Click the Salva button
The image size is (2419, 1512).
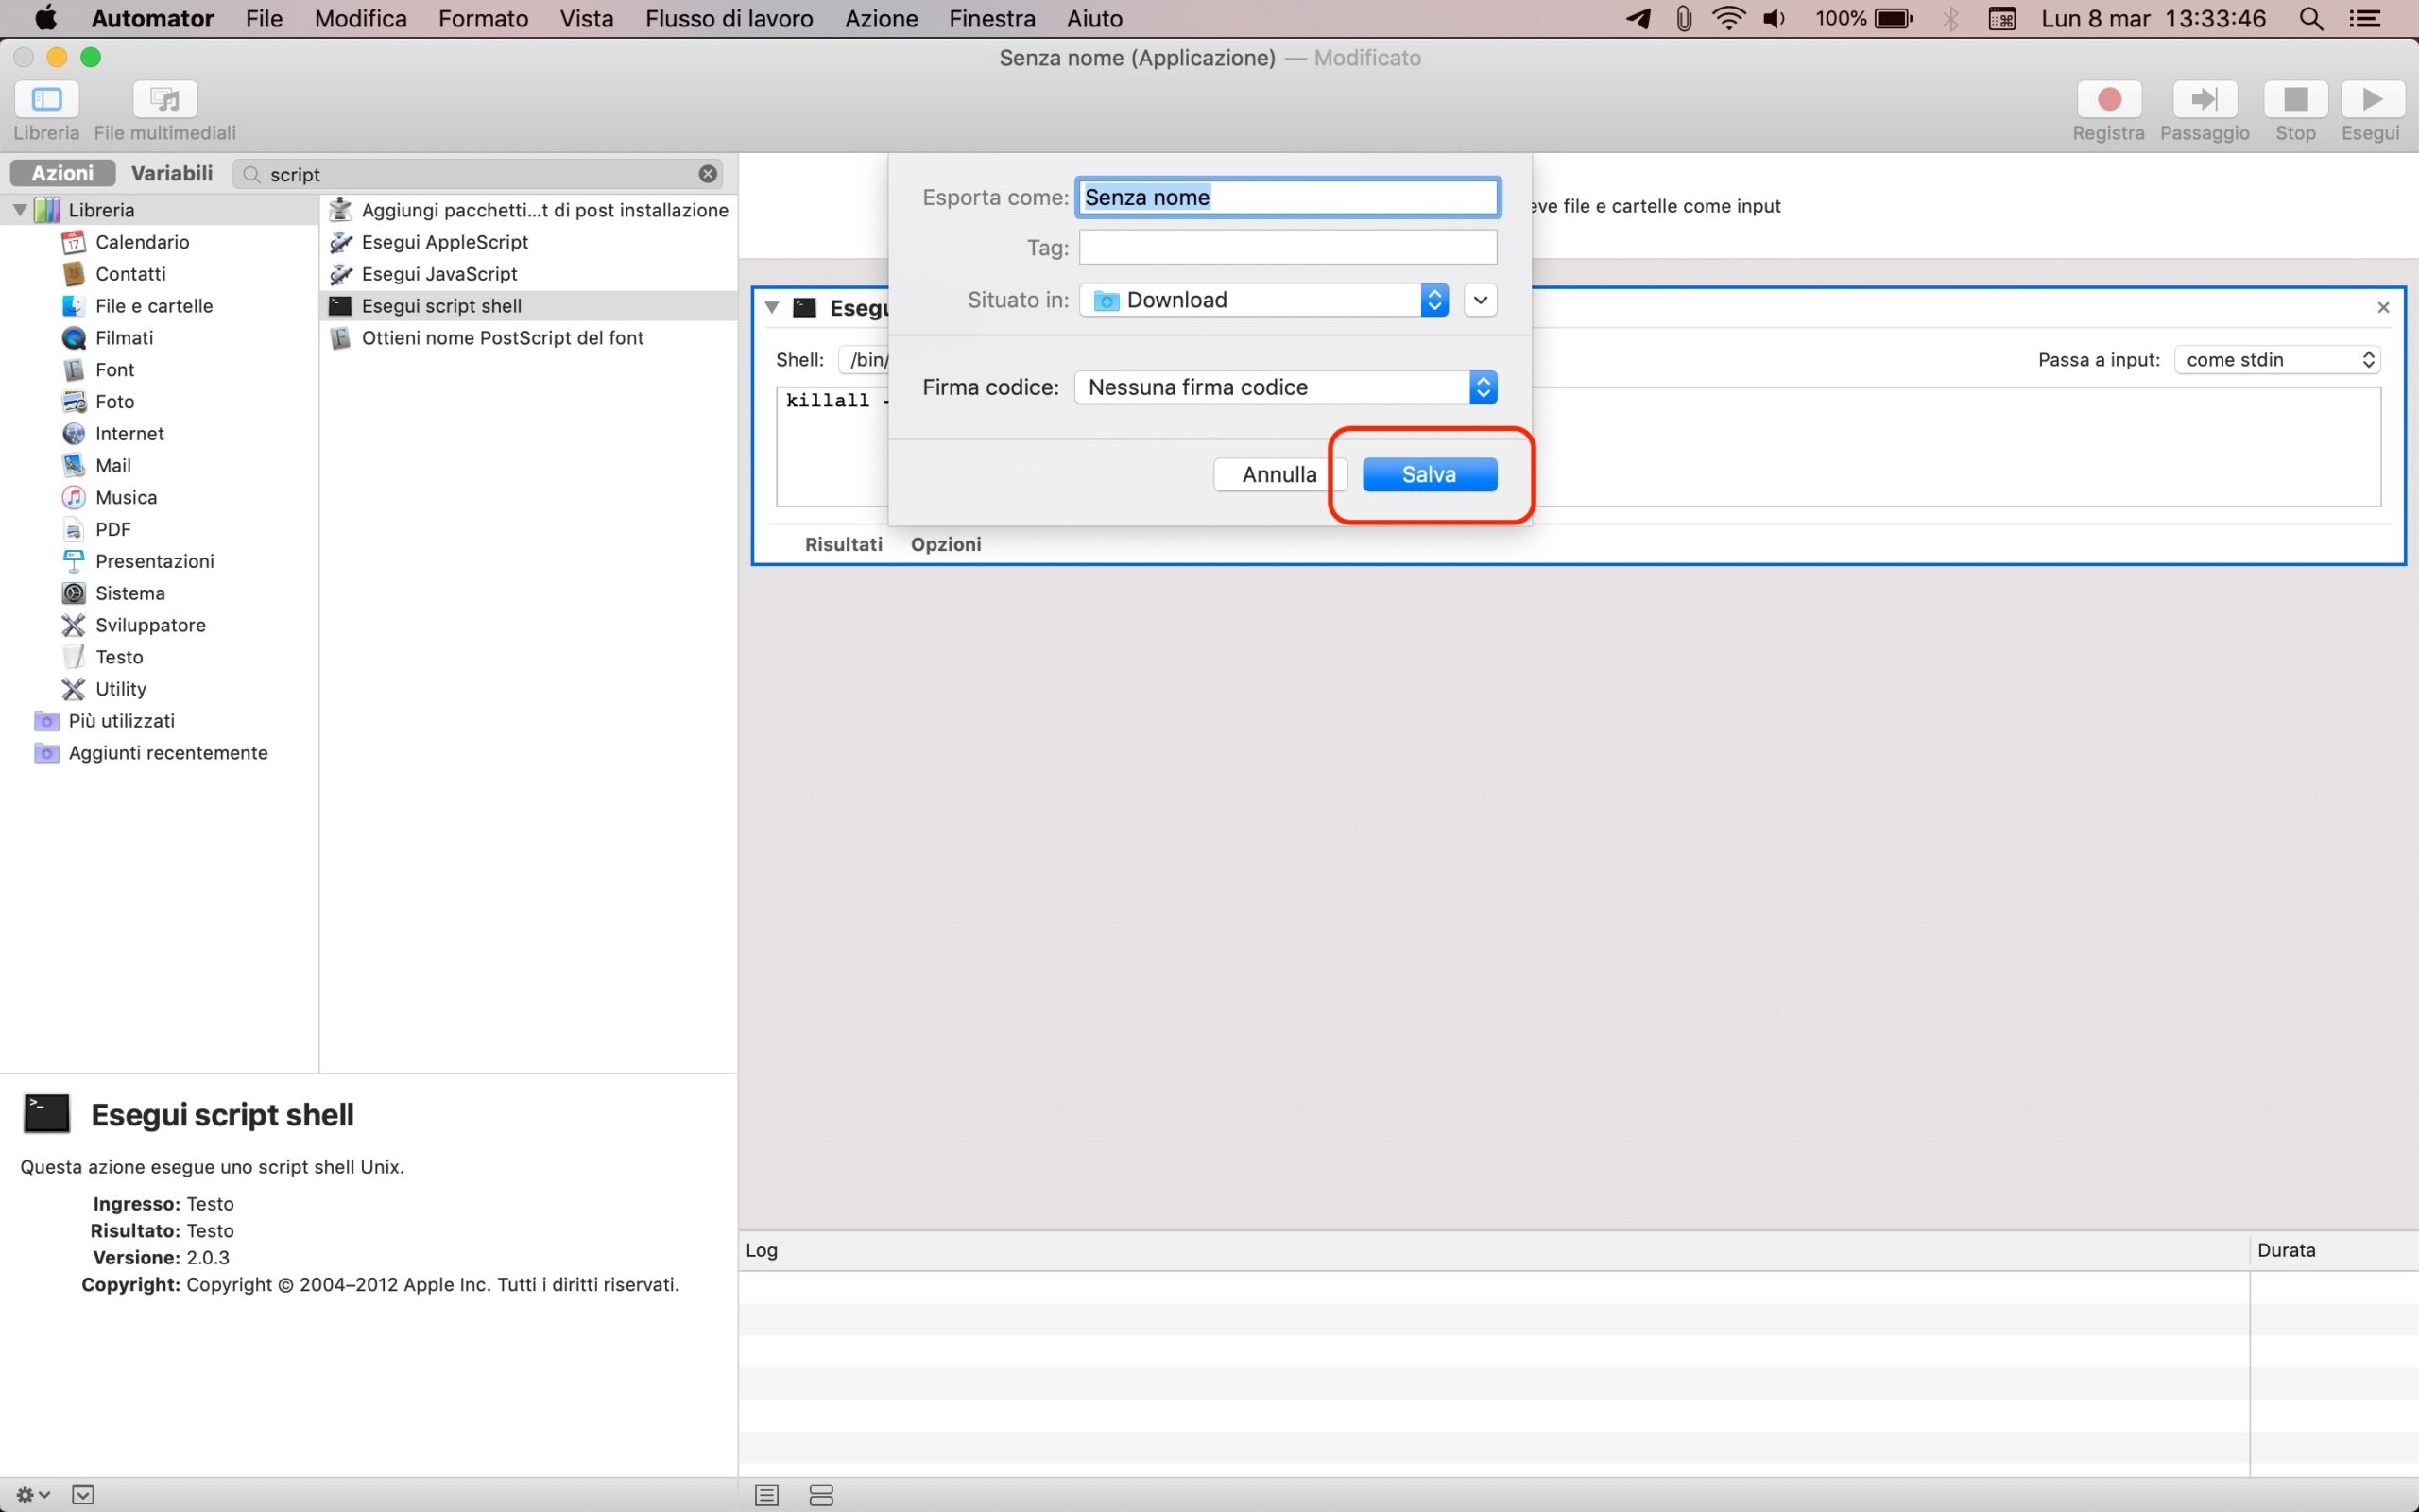pyautogui.click(x=1429, y=474)
